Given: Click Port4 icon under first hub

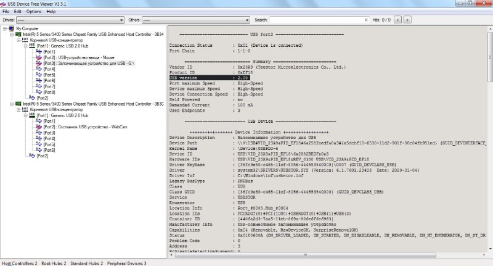Looking at the screenshot, I should tap(39, 69).
